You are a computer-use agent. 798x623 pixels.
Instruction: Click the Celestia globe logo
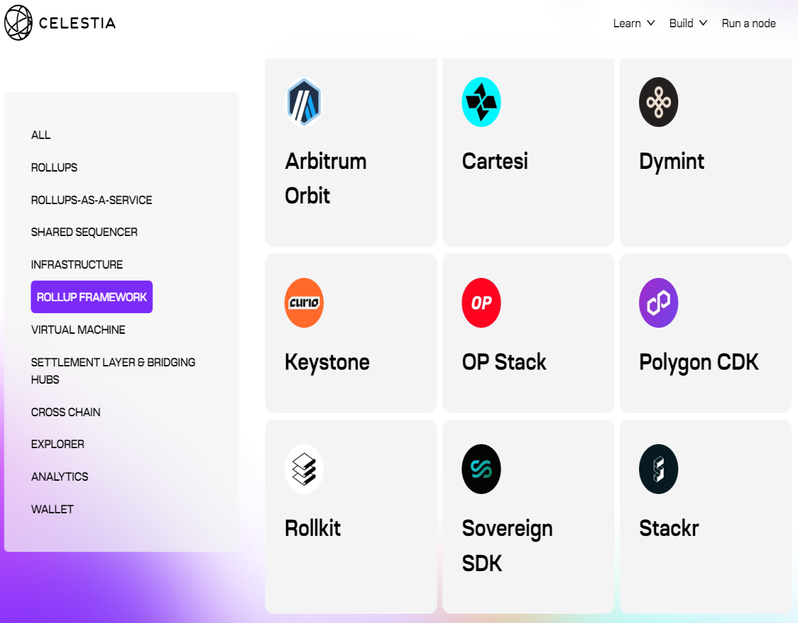(x=18, y=23)
